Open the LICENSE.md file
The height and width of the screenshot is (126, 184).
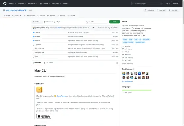(40, 48)
